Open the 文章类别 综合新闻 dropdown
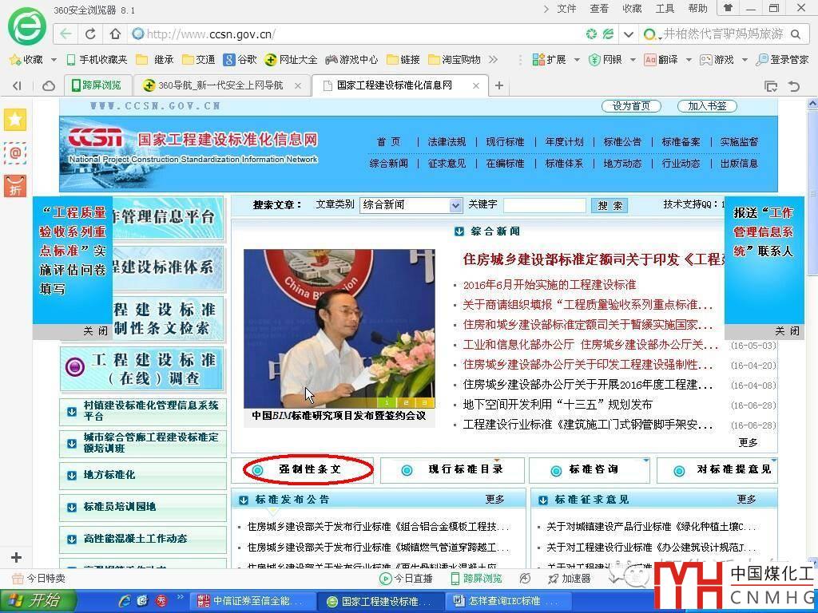818x613 pixels. [411, 205]
